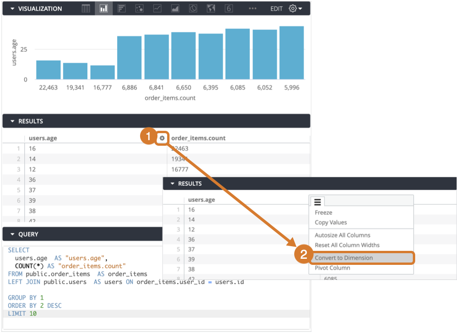This screenshot has height=334, width=460.
Task: Pick the line chart visualization
Action: coord(157,8)
